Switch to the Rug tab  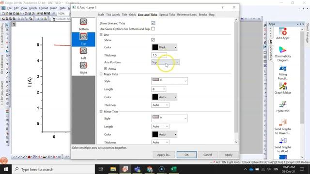212,14
